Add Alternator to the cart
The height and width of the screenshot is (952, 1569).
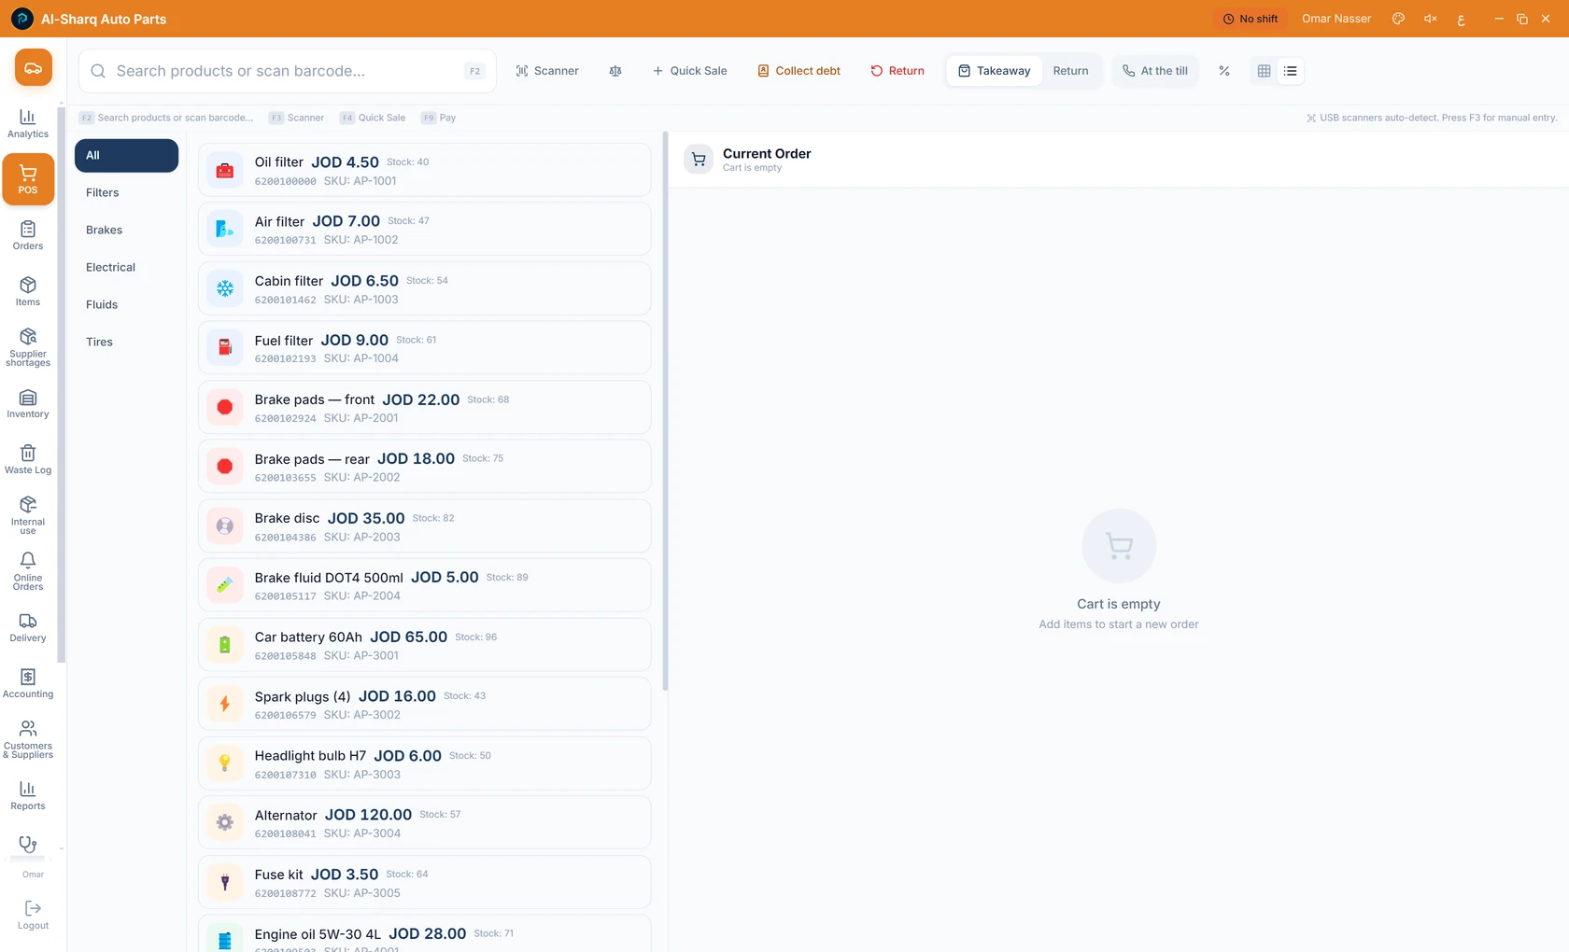point(425,822)
